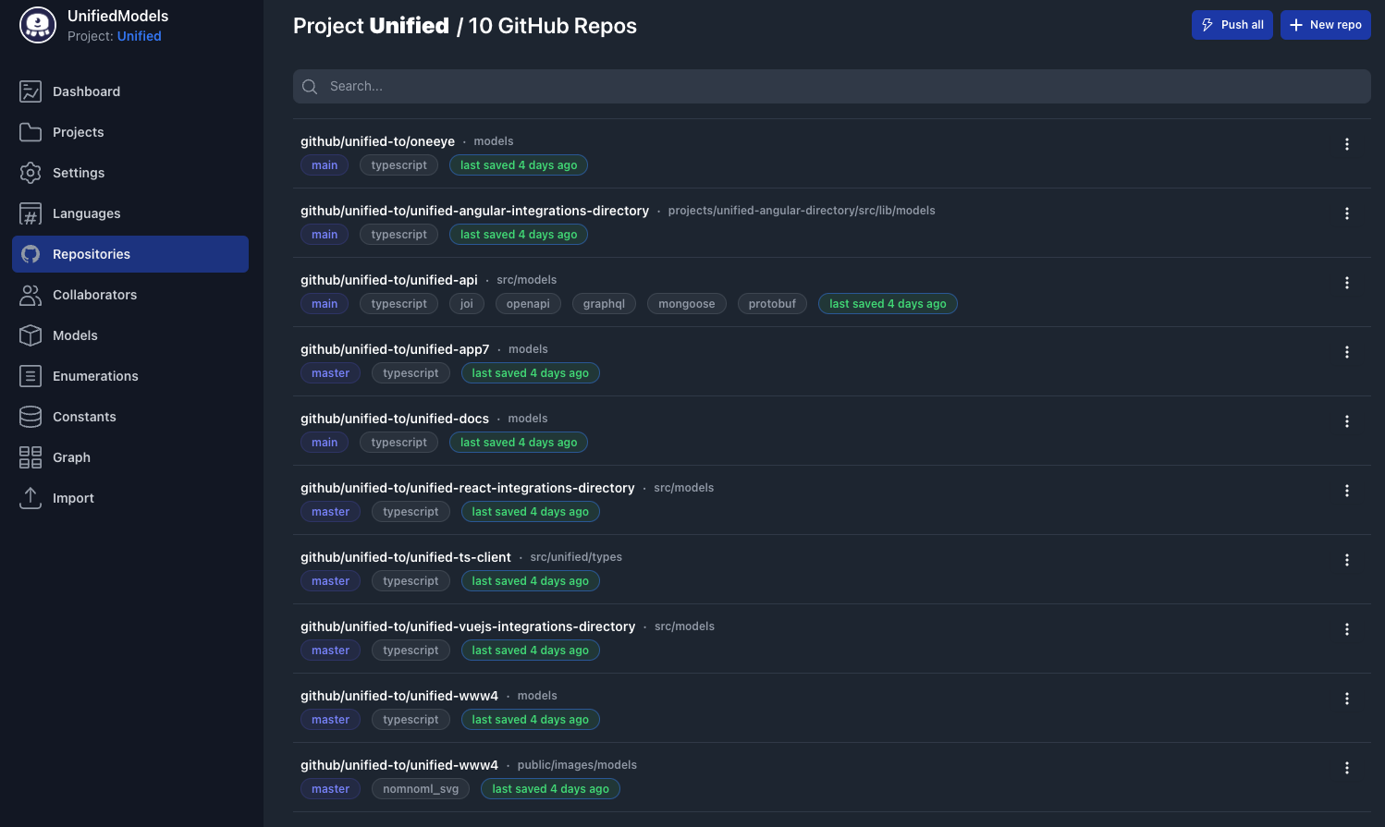Screen dimensions: 1385x827
Task: Open the Enumerations list icon
Action: click(x=31, y=375)
